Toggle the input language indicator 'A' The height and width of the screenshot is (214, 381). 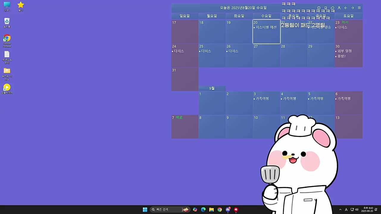point(346,210)
